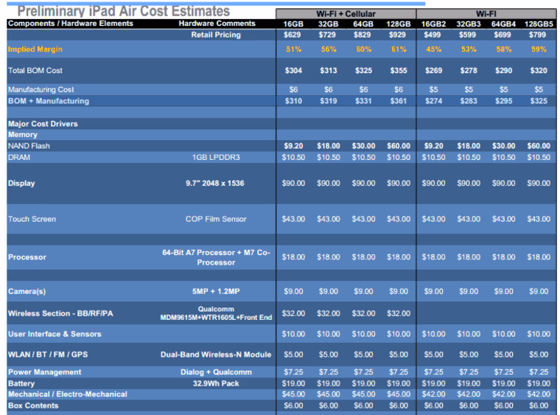Select the '16GB' column header

click(293, 24)
